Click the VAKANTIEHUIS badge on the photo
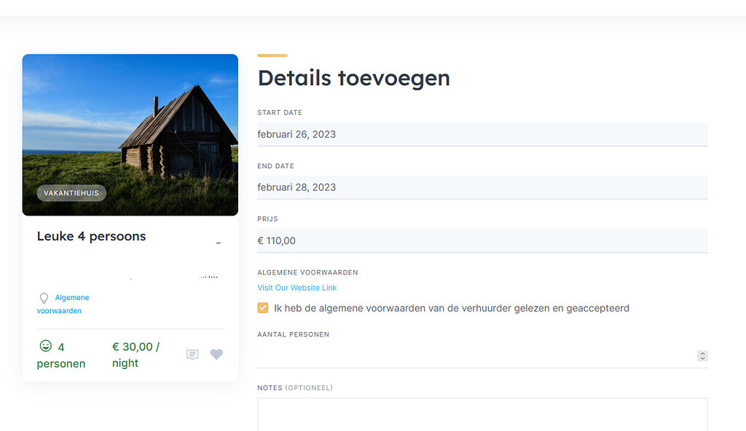Image resolution: width=746 pixels, height=431 pixels. click(71, 193)
